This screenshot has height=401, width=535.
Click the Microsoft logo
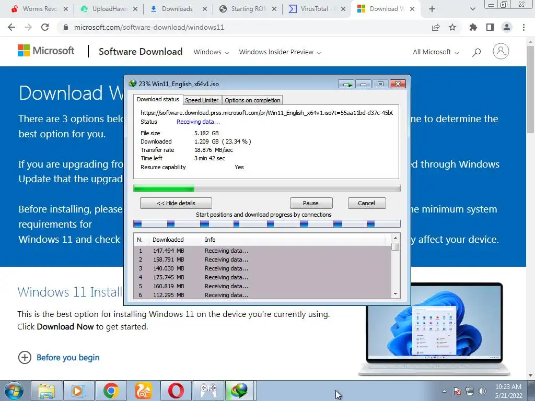(x=46, y=51)
